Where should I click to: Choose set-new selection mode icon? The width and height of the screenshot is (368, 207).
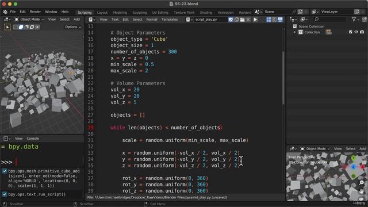16,27
